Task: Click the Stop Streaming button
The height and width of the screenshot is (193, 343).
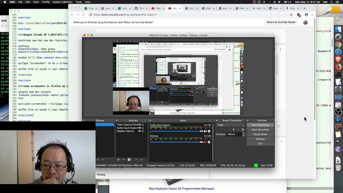Action: coord(260,125)
